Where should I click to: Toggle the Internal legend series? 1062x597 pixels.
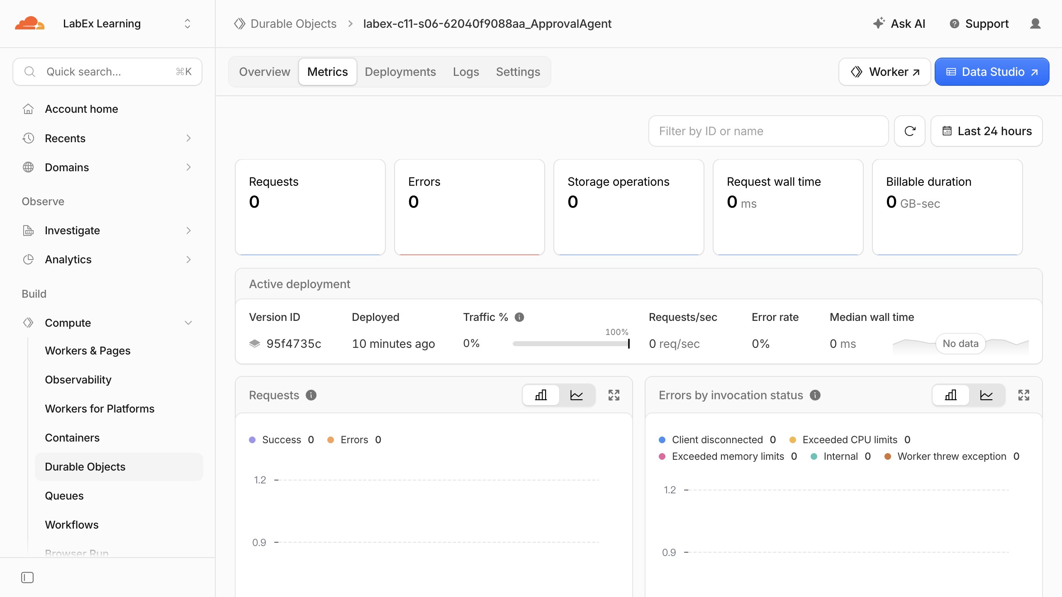pos(840,456)
